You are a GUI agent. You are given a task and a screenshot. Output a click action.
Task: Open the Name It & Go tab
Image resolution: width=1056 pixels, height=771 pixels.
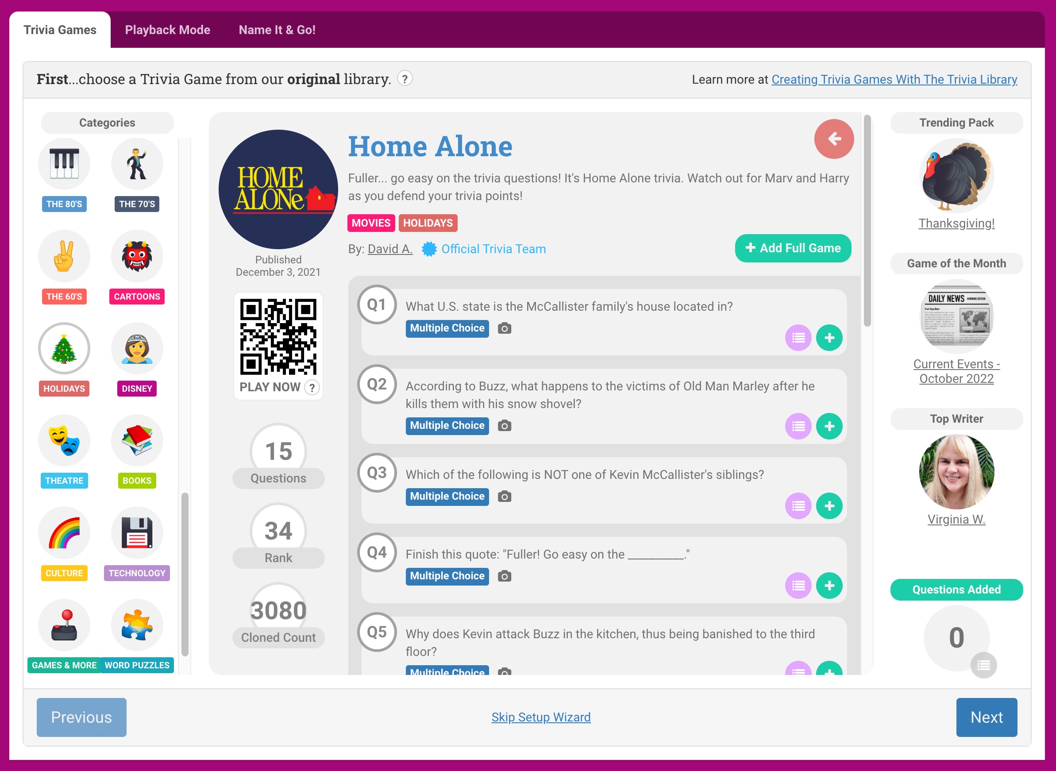point(277,29)
